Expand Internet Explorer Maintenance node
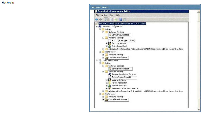Image resolution: width=202 pixels, height=113 pixels. coord(107,88)
